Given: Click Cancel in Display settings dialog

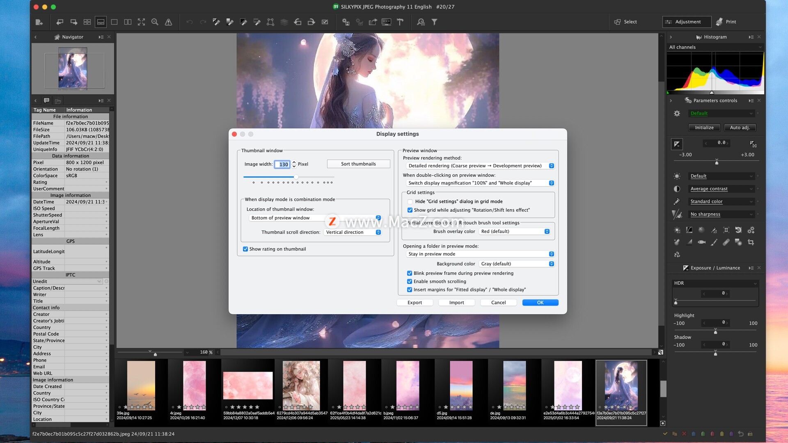Looking at the screenshot, I should (x=498, y=302).
